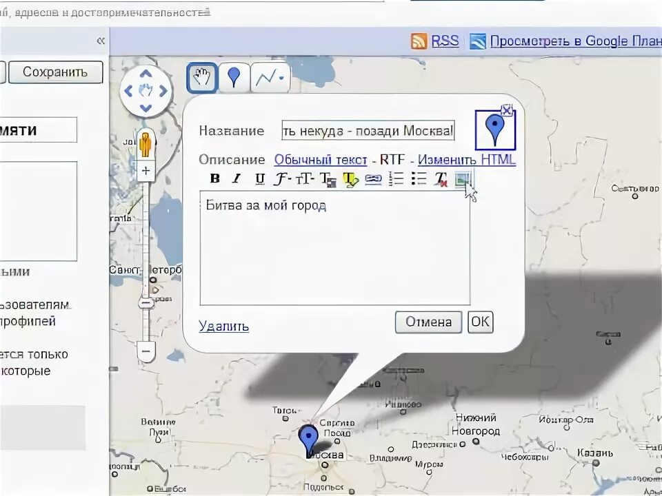This screenshot has height=496, width=662.
Task: Open the font family dropdown
Action: click(x=282, y=179)
